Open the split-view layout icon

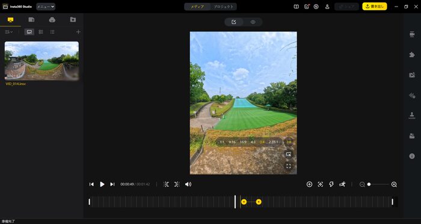point(296,7)
